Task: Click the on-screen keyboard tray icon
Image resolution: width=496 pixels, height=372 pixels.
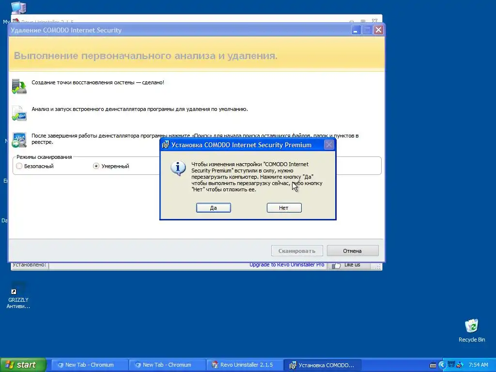Action: coord(433,365)
